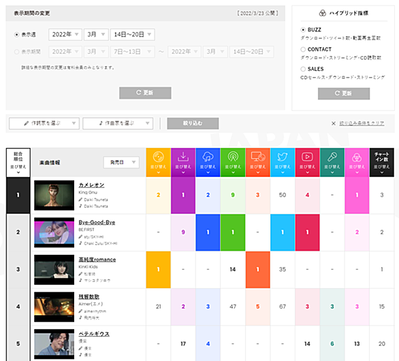The image size is (399, 361).
Task: Sort by CD sales disc icon column
Action: point(158,162)
